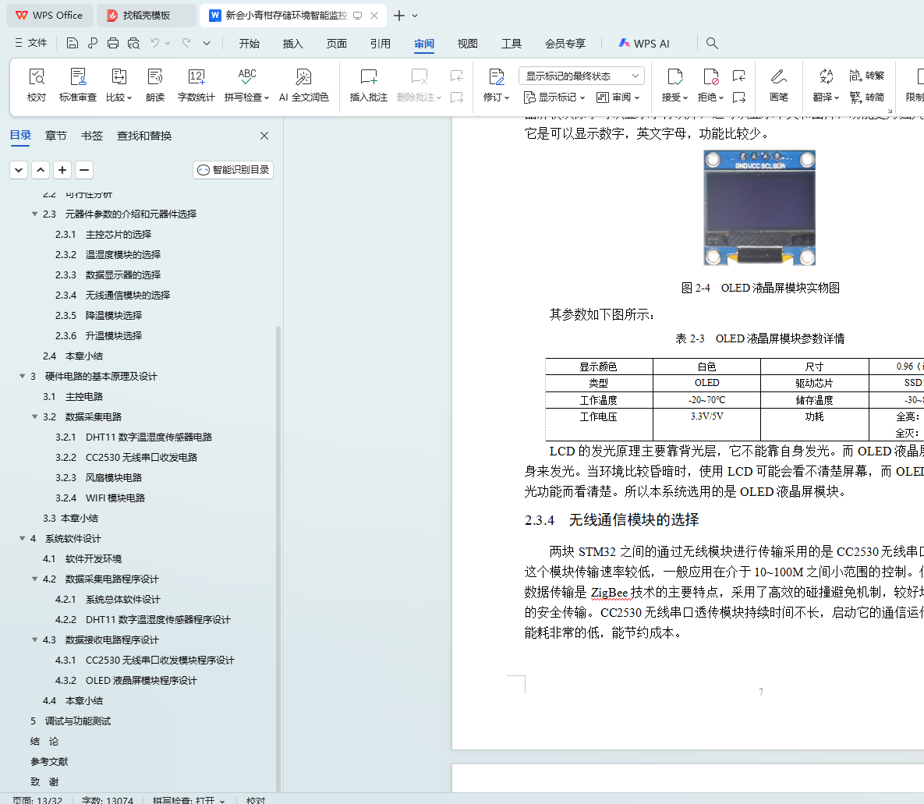Collapse chapter 4 系统软件设计
Image resolution: width=924 pixels, height=804 pixels.
[x=23, y=538]
